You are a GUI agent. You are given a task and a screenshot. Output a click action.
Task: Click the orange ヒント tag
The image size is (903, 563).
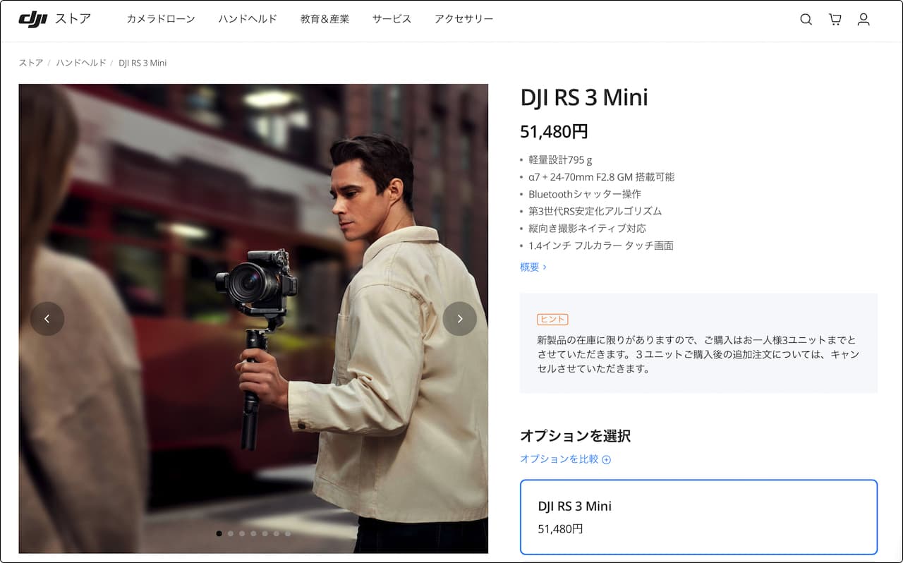coord(552,320)
